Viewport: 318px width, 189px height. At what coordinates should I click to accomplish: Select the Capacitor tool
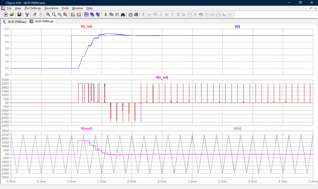[167, 15]
